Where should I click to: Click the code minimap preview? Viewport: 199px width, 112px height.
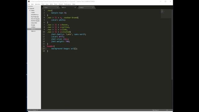pyautogui.click(x=166, y=14)
